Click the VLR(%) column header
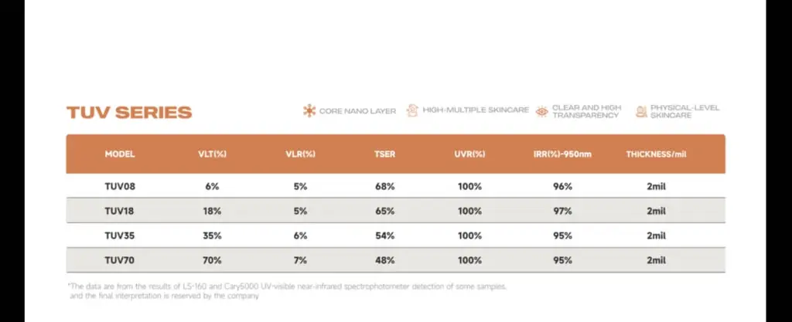Screen dimensions: 792x322 301,154
